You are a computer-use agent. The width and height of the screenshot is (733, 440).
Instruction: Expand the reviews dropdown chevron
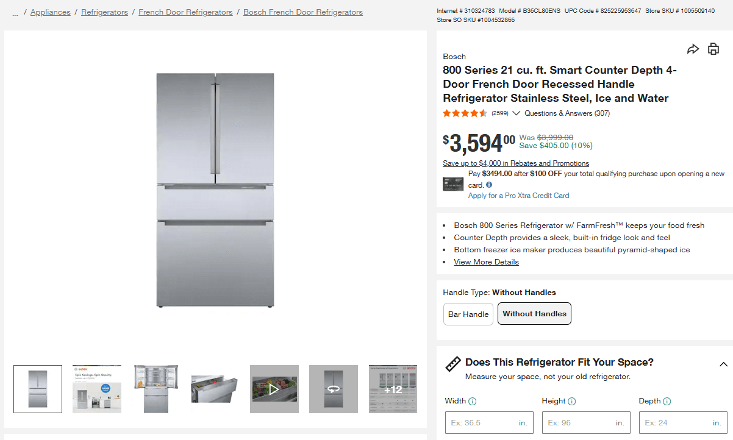point(516,113)
